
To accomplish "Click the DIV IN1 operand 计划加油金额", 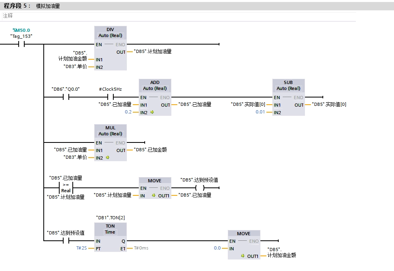I will 73,56.
